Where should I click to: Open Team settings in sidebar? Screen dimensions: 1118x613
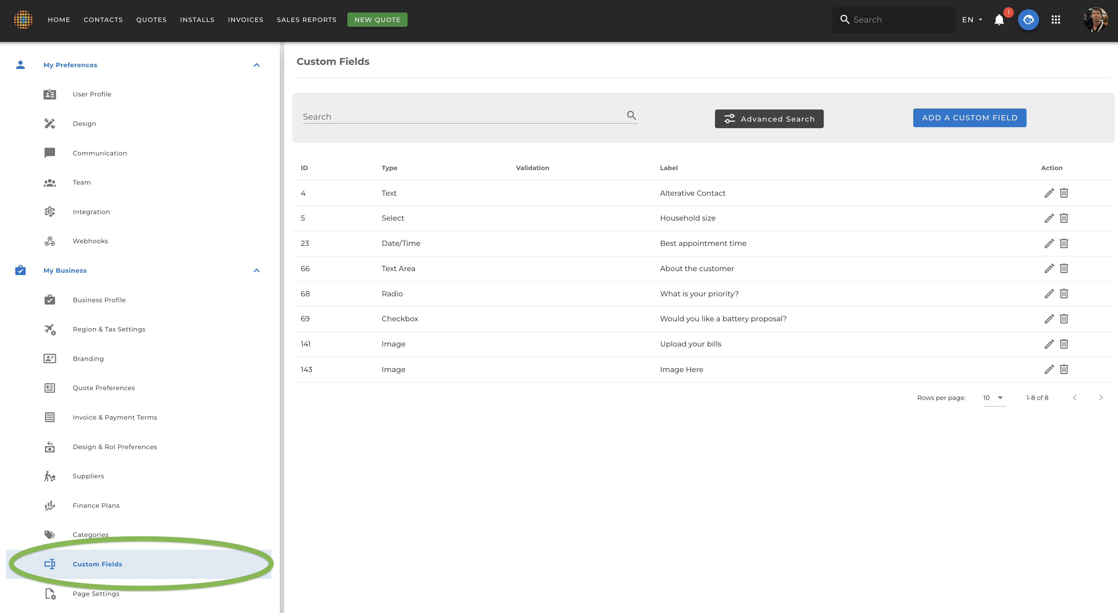[x=82, y=182]
